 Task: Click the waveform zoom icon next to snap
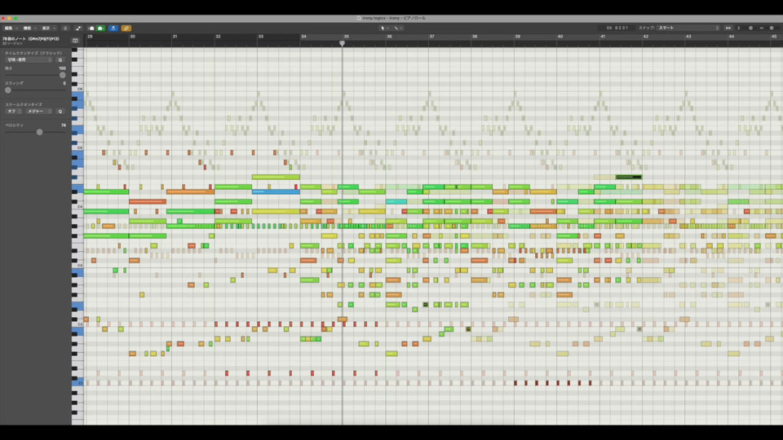point(728,28)
